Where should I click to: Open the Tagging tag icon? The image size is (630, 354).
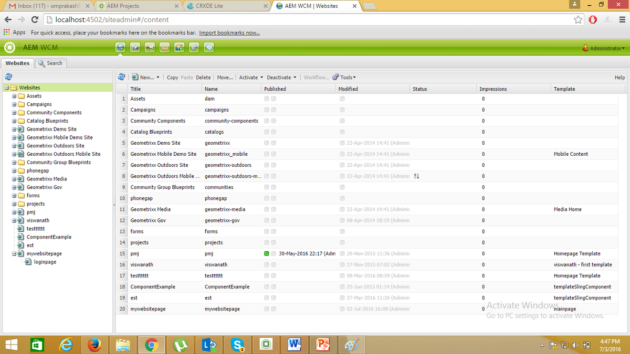click(209, 48)
